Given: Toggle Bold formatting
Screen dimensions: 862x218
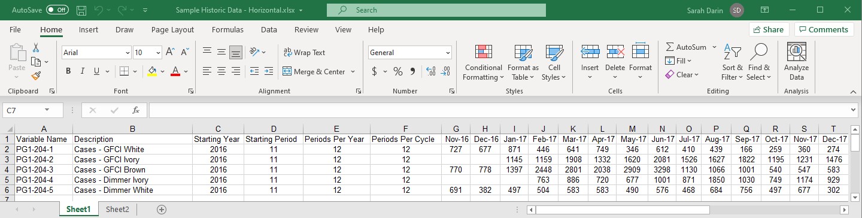Looking at the screenshot, I should coord(68,71).
